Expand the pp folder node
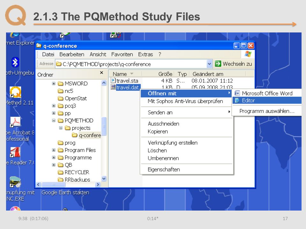The width and height of the screenshot is (306, 229). pos(54,113)
